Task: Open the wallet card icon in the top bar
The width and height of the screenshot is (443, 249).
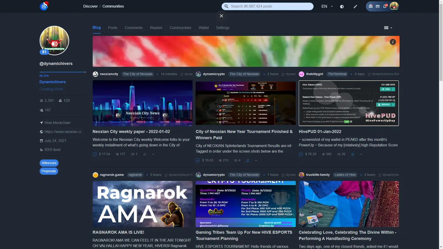Action: pos(378,6)
